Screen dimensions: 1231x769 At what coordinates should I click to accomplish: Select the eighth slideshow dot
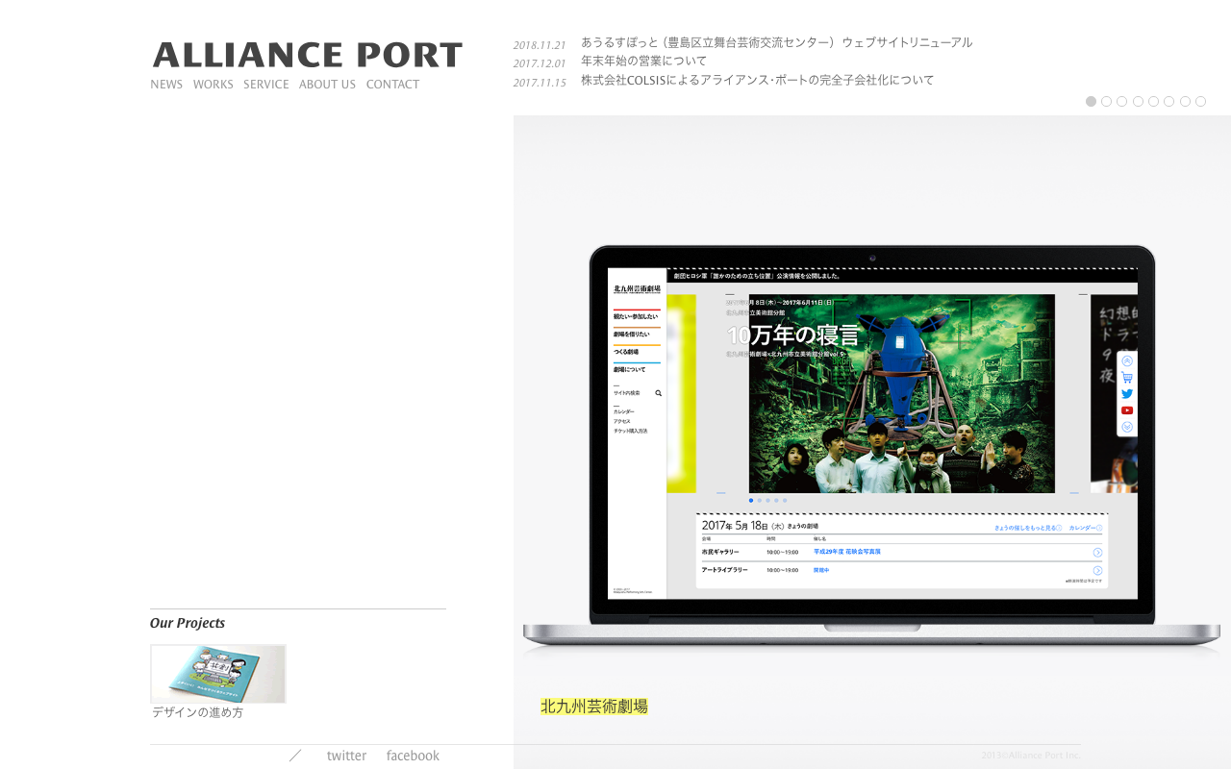point(1200,101)
